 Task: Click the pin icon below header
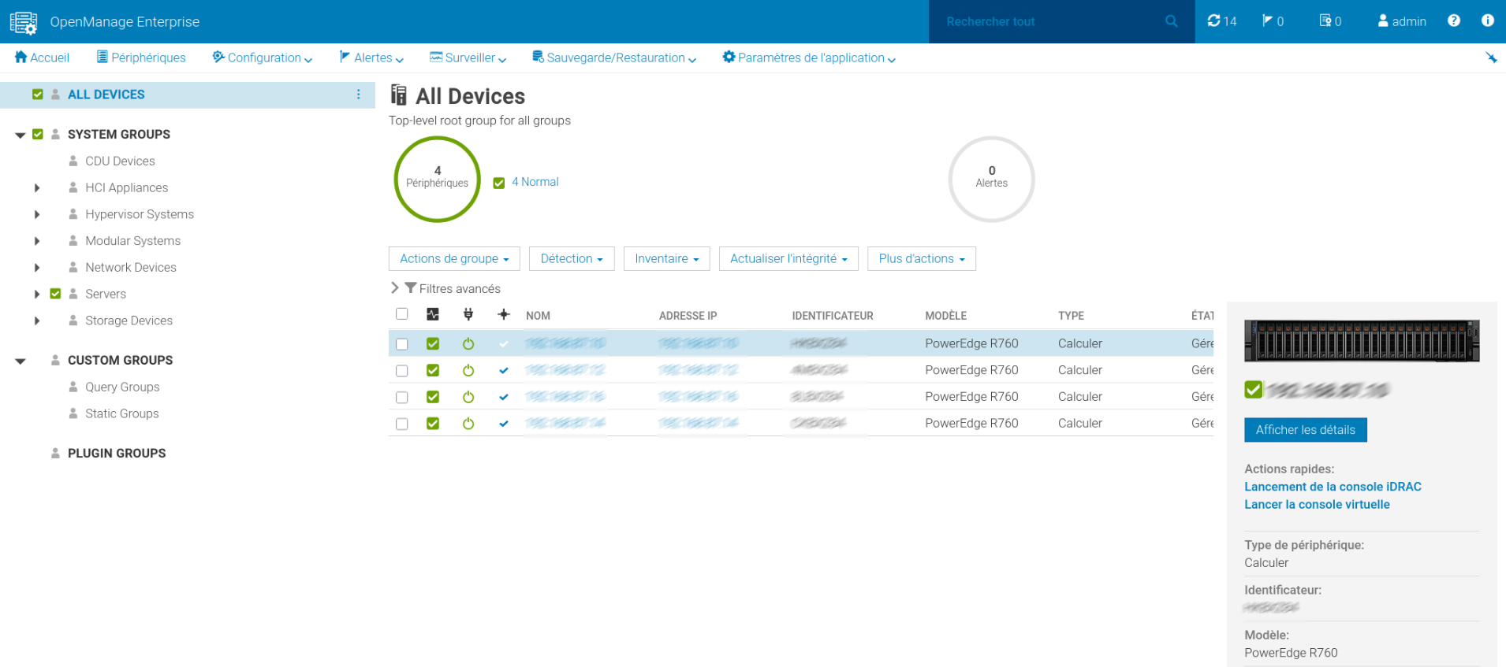[1491, 57]
